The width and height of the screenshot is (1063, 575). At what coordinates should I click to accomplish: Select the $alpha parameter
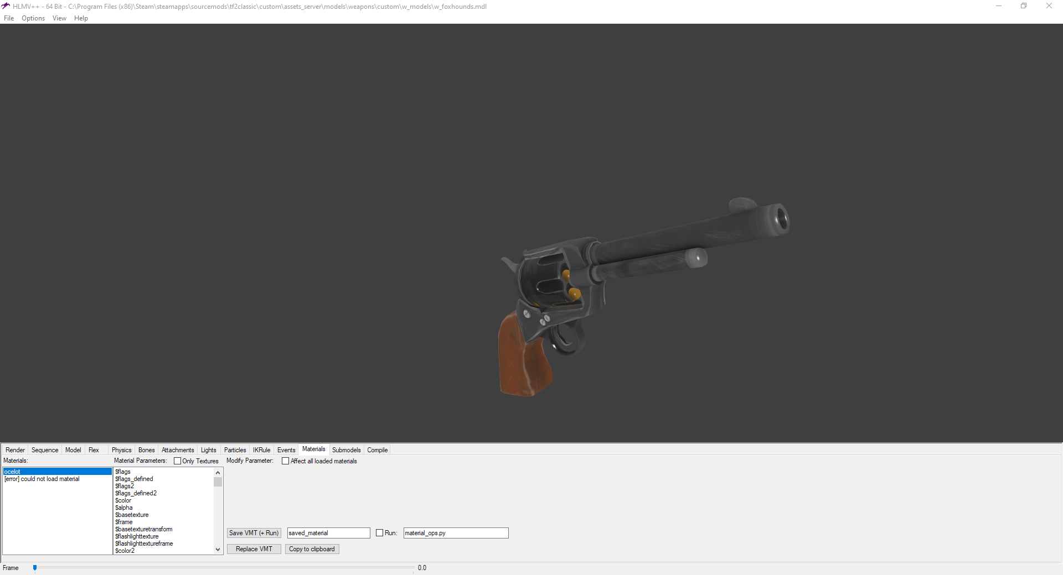[x=163, y=508]
